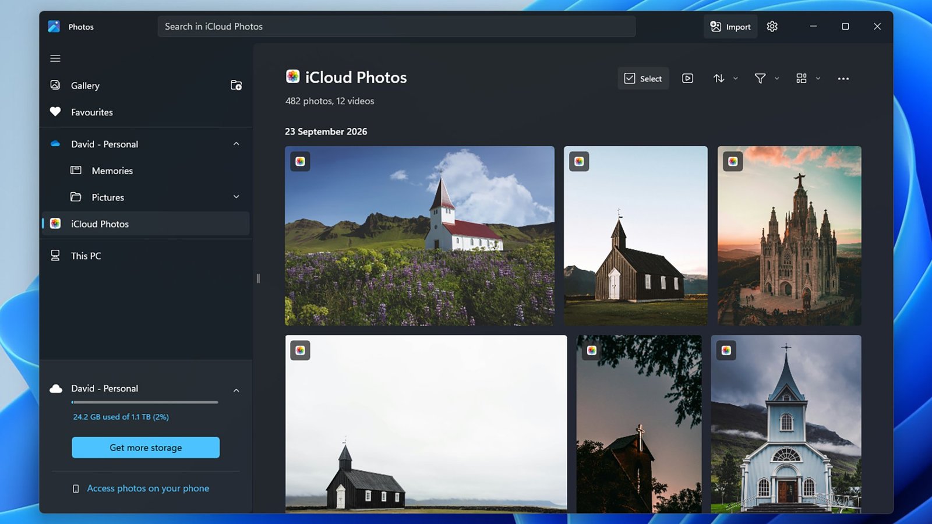Select Favourites in the navigation pane

point(146,112)
